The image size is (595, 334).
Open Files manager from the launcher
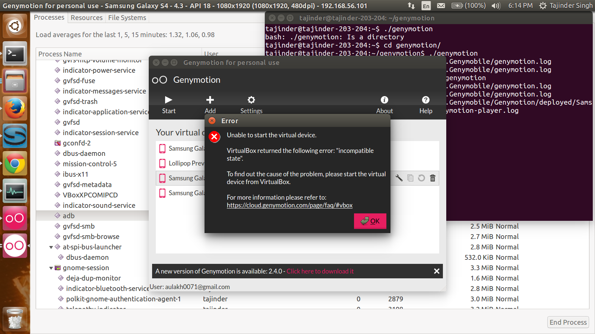15,81
